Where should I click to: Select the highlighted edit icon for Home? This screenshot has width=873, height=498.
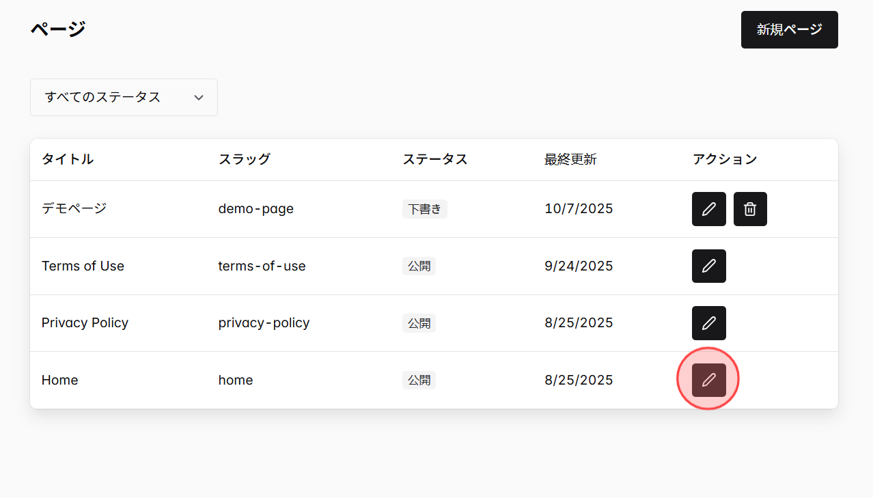pyautogui.click(x=708, y=379)
